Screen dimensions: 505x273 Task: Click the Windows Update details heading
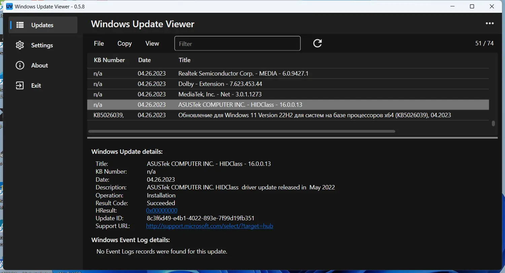point(127,152)
